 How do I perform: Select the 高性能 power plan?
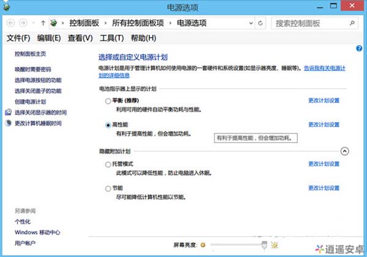108,125
